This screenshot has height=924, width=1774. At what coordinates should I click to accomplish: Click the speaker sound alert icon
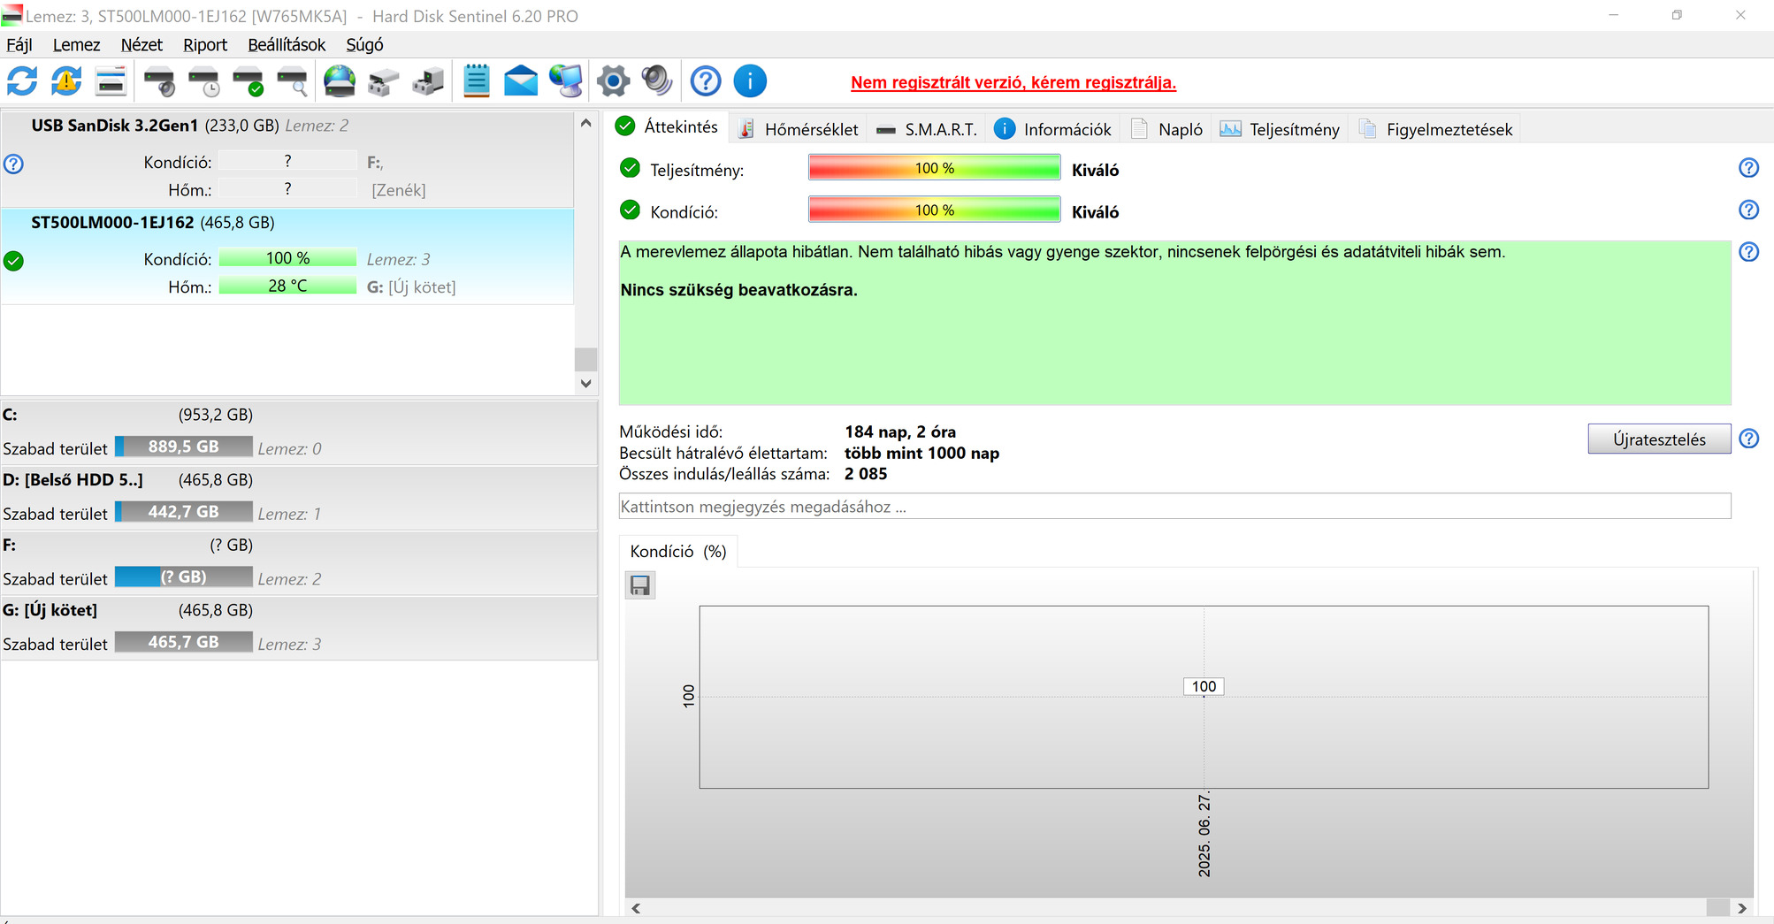coord(657,81)
